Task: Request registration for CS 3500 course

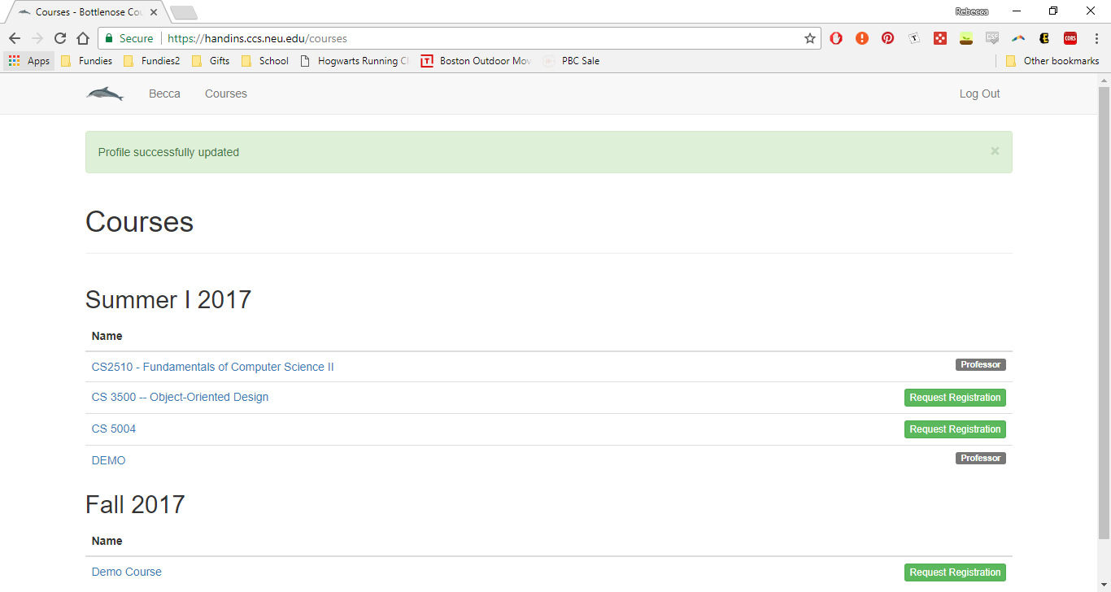Action: tap(955, 398)
